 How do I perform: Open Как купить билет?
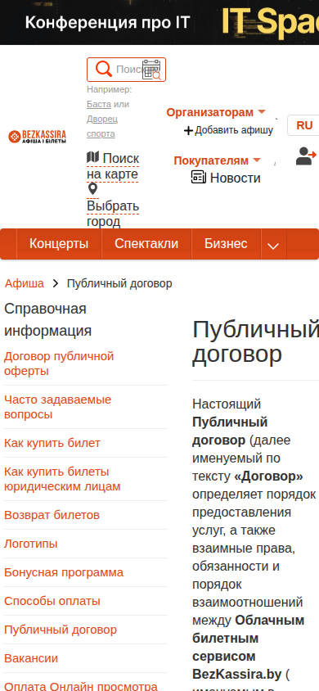[52, 443]
